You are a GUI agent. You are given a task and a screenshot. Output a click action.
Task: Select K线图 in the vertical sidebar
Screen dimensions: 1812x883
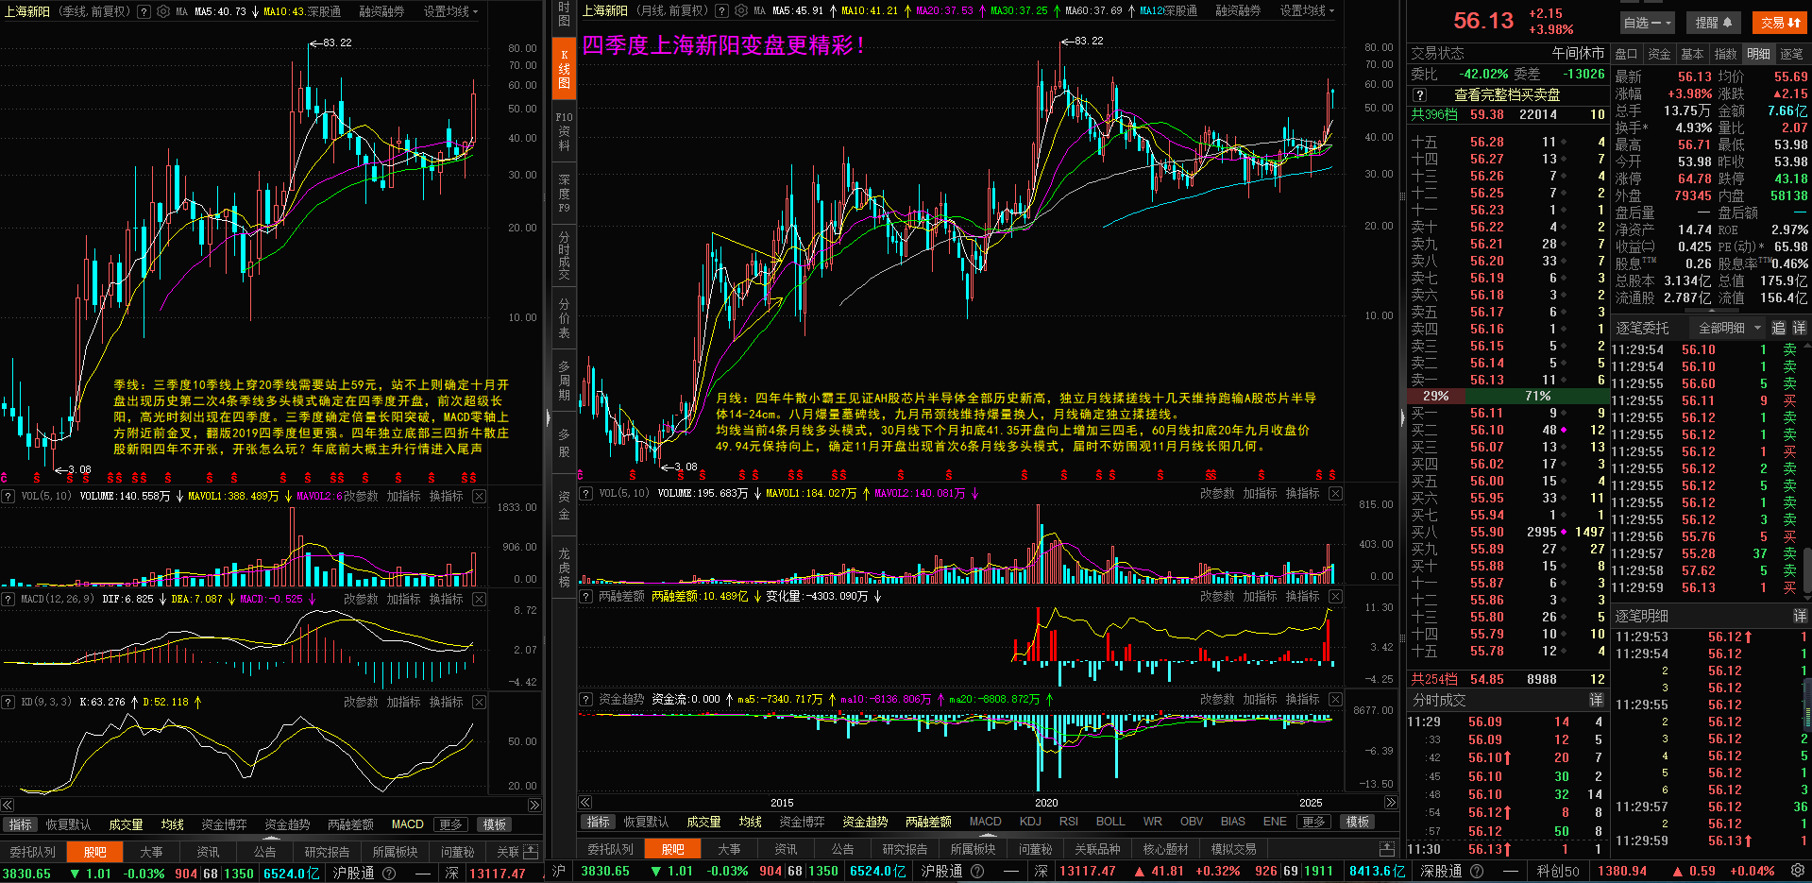pyautogui.click(x=564, y=69)
